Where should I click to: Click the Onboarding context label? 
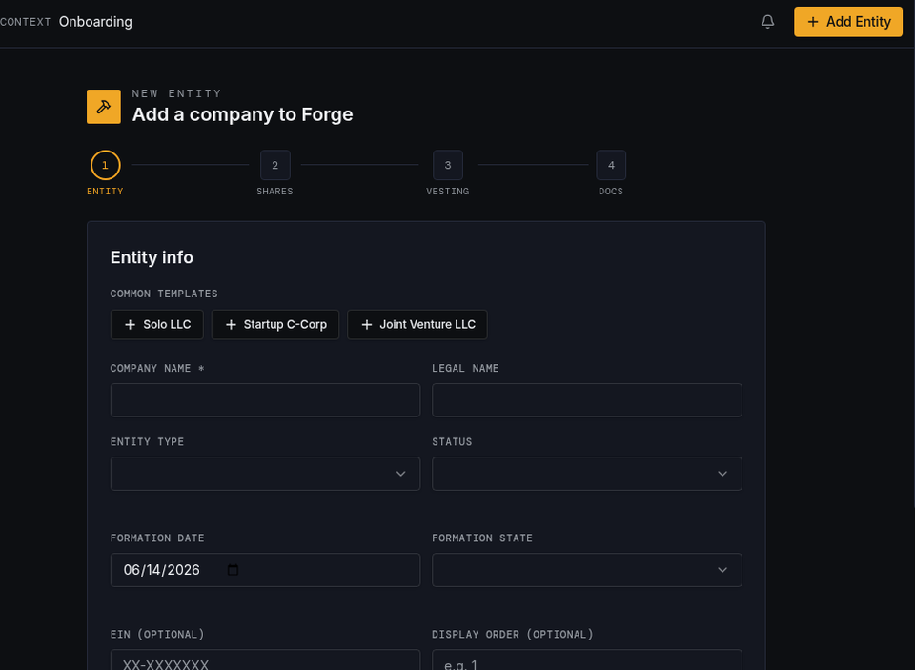click(95, 22)
